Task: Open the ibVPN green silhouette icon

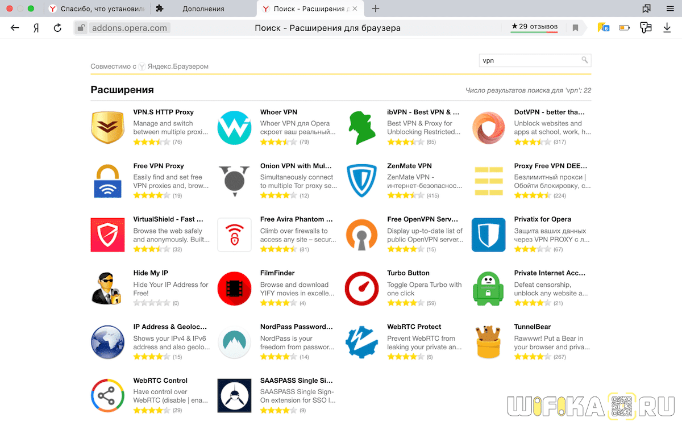Action: [361, 128]
